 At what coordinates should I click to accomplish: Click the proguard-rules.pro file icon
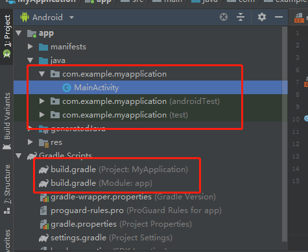(x=43, y=210)
